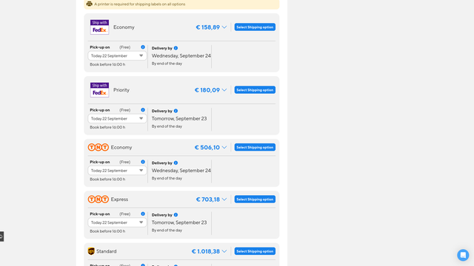Open TNT Express pick-up date dropdown
Screen dimensions: 474x266
click(117, 222)
